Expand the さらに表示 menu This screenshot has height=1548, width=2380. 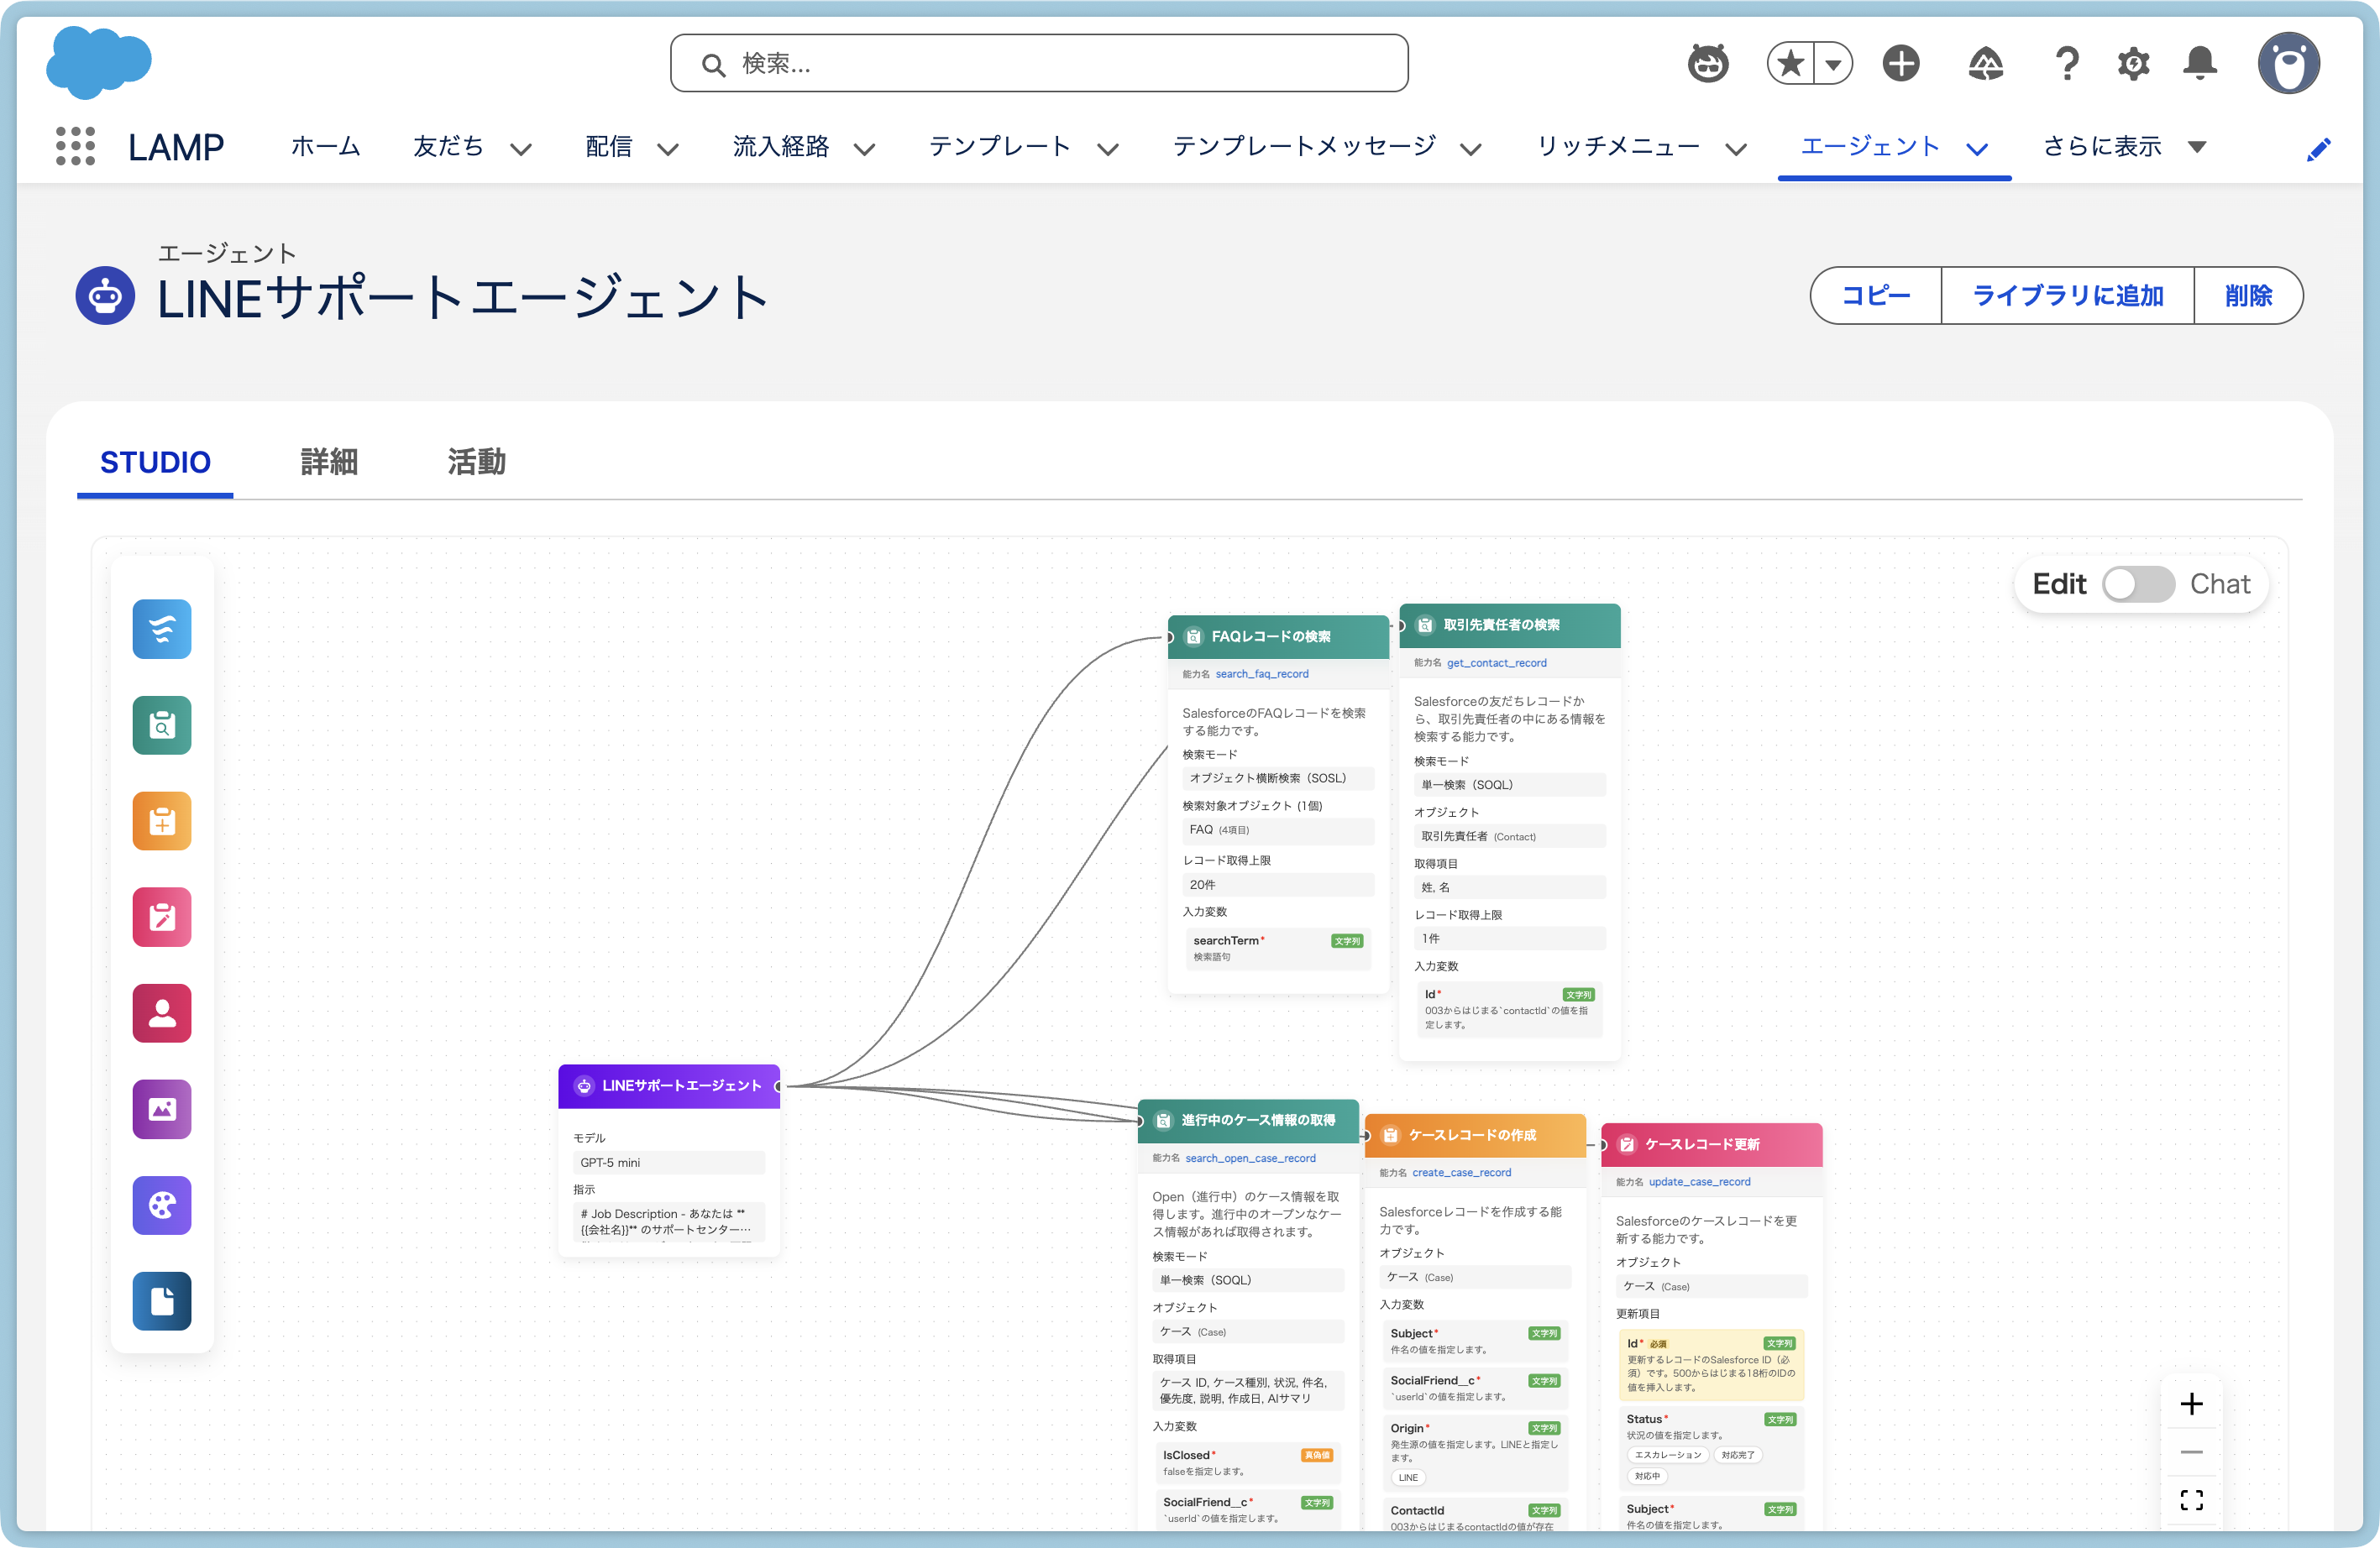pos(2122,147)
